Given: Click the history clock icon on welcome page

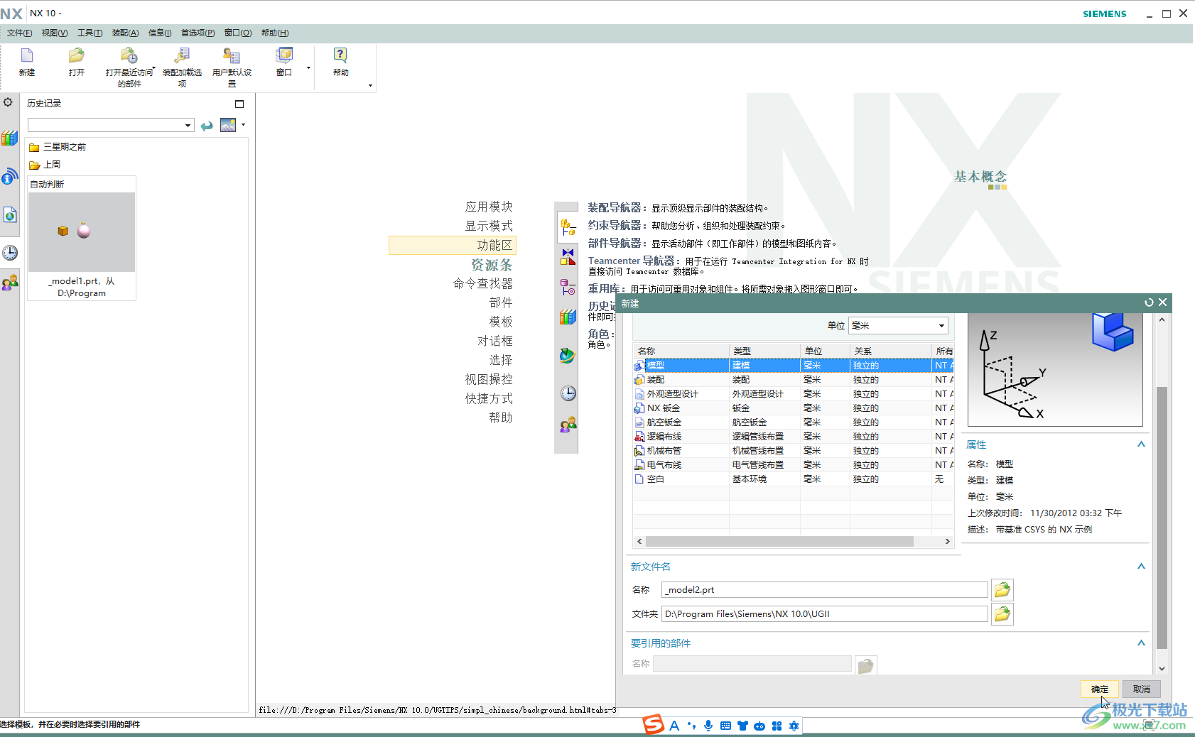Looking at the screenshot, I should (x=568, y=393).
